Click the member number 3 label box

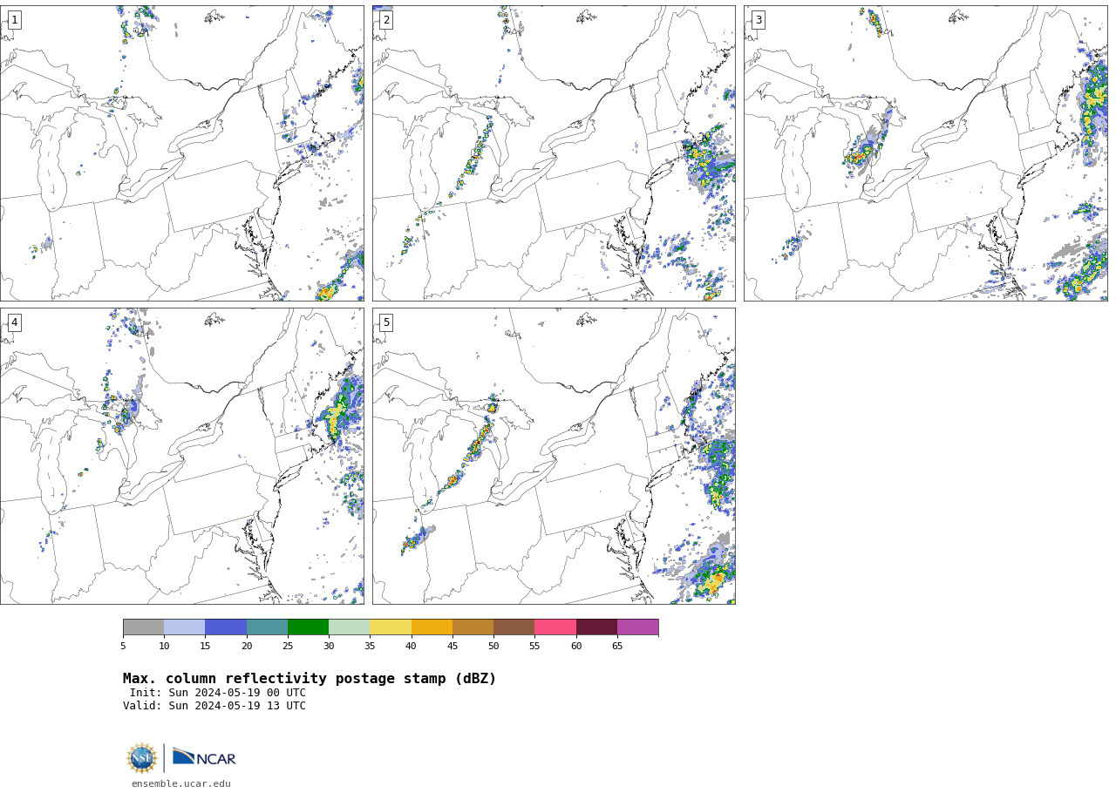758,20
